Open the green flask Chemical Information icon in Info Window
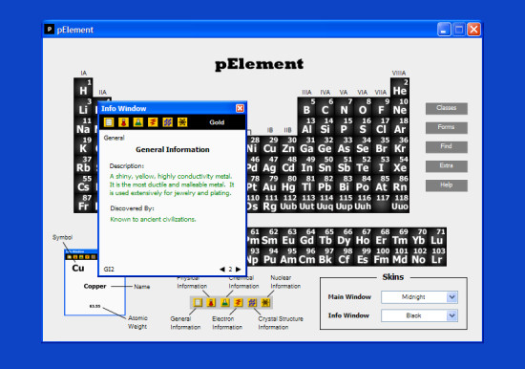The image size is (525, 369). [138, 122]
